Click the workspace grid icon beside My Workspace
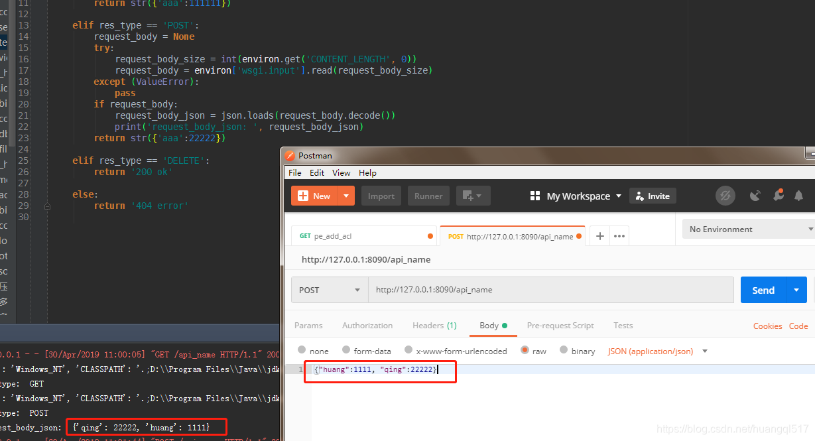Screen dimensions: 815x441 pos(535,196)
